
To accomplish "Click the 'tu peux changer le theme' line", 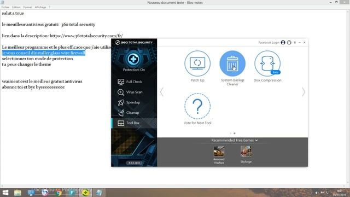I will coord(26,65).
